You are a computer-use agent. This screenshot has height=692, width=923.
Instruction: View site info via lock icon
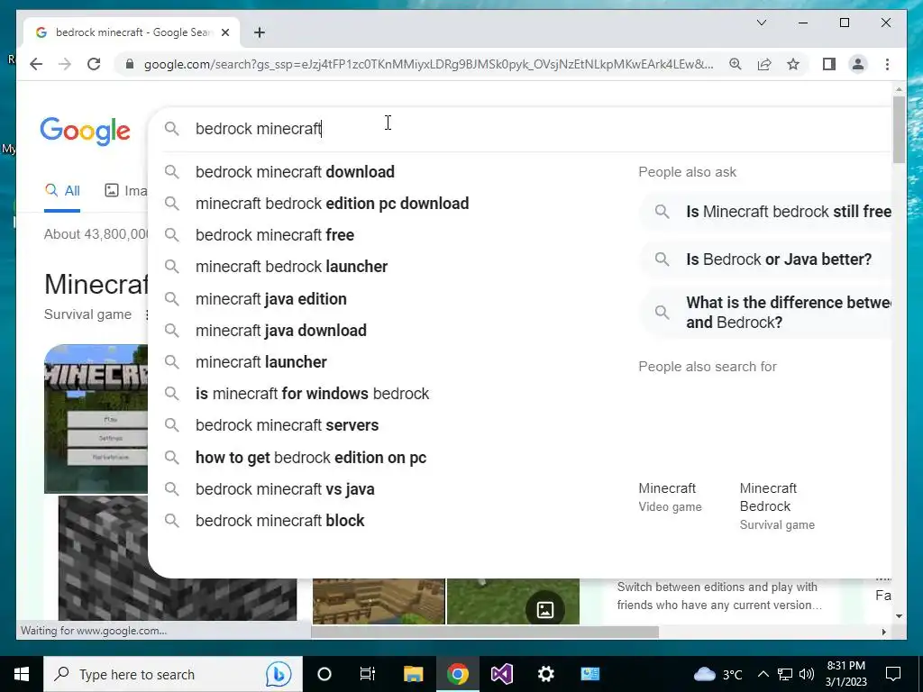click(x=130, y=64)
